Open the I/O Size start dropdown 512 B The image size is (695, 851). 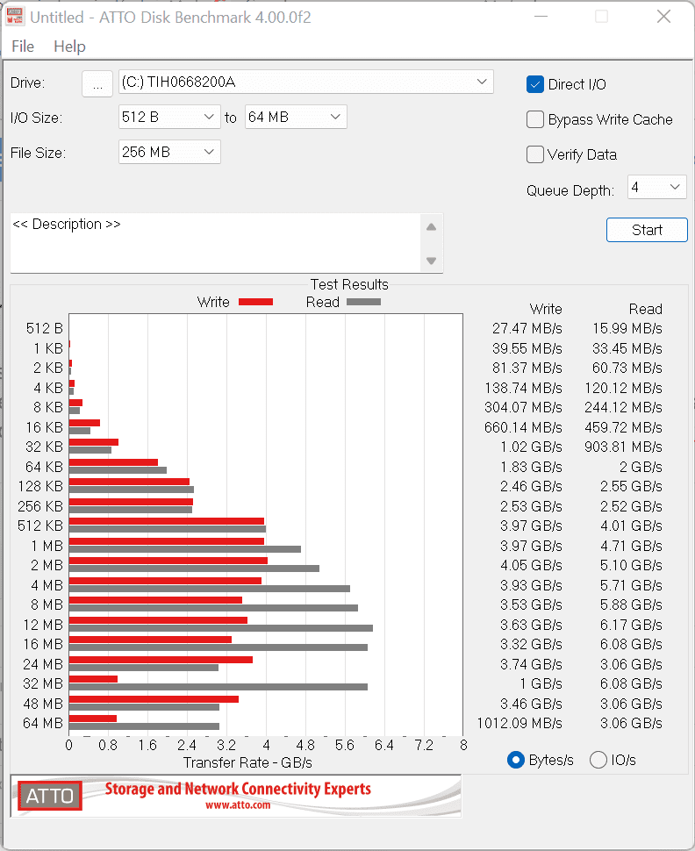169,117
